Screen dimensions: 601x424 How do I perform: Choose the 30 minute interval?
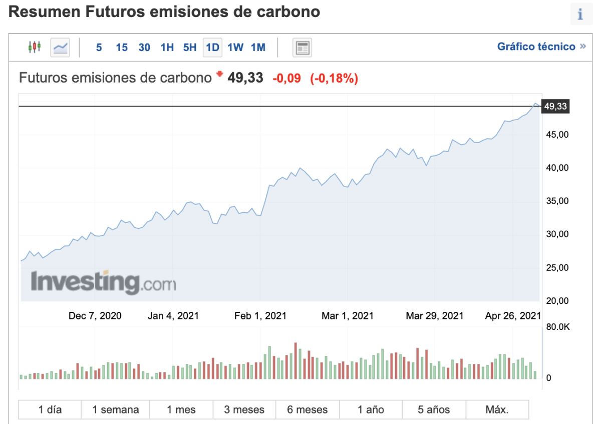pyautogui.click(x=144, y=48)
